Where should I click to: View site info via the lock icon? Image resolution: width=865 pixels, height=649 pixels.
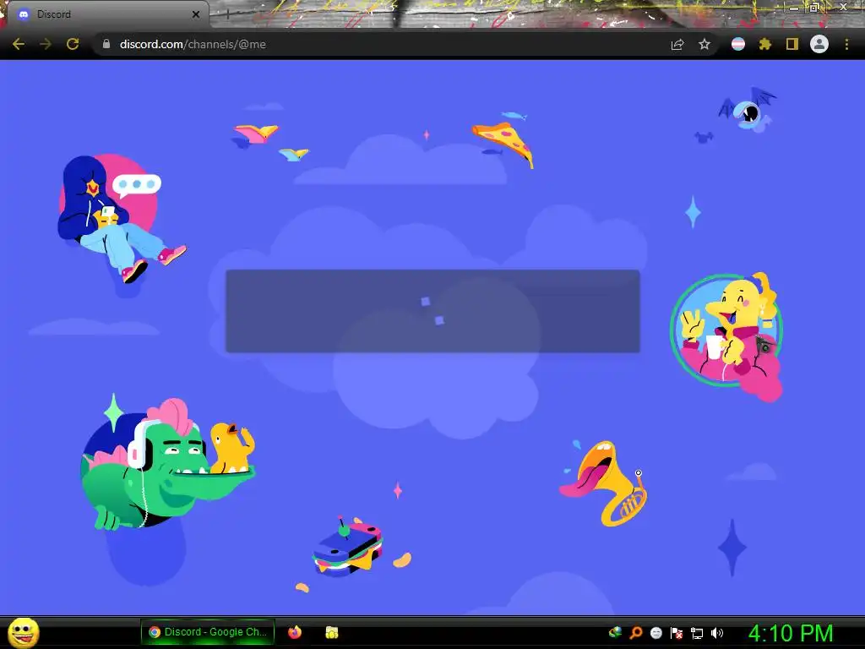pyautogui.click(x=106, y=44)
